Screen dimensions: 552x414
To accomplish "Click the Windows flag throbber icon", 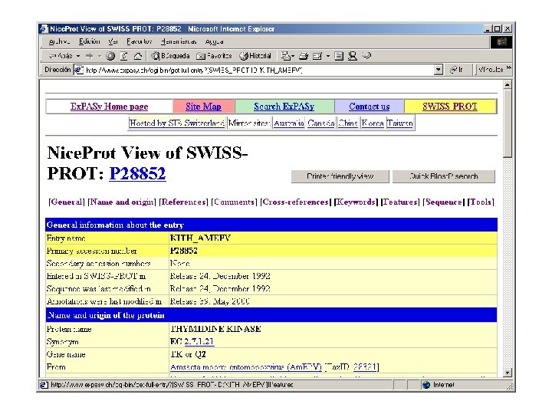I will point(501,42).
